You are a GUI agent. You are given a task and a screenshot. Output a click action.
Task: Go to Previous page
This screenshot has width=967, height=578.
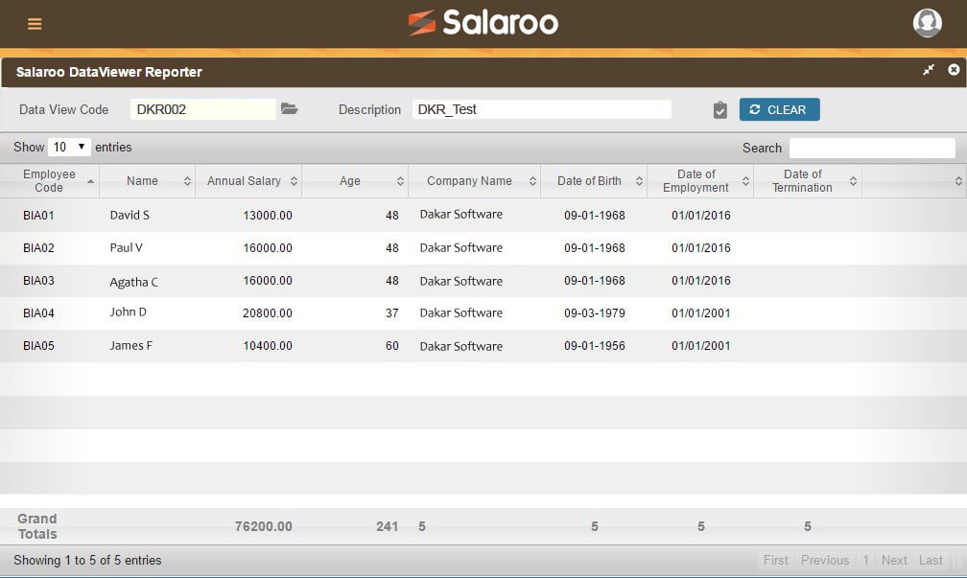pos(825,560)
